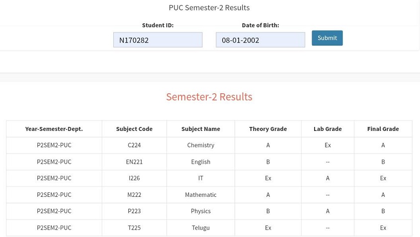Focus the Student ID input field
The width and height of the screenshot is (420, 237).
[158, 40]
